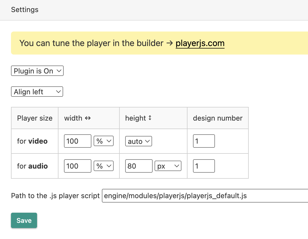Click the audio height input field
Image resolution: width=308 pixels, height=239 pixels.
pos(139,166)
